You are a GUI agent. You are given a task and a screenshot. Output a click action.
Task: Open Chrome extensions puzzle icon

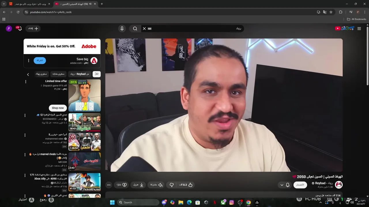(x=341, y=12)
